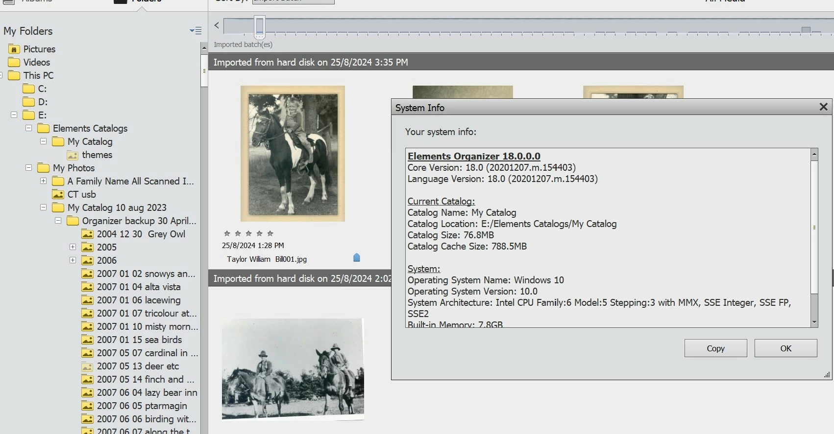Select the C: drive folder icon
Viewport: 834px width, 434px height.
click(x=29, y=89)
